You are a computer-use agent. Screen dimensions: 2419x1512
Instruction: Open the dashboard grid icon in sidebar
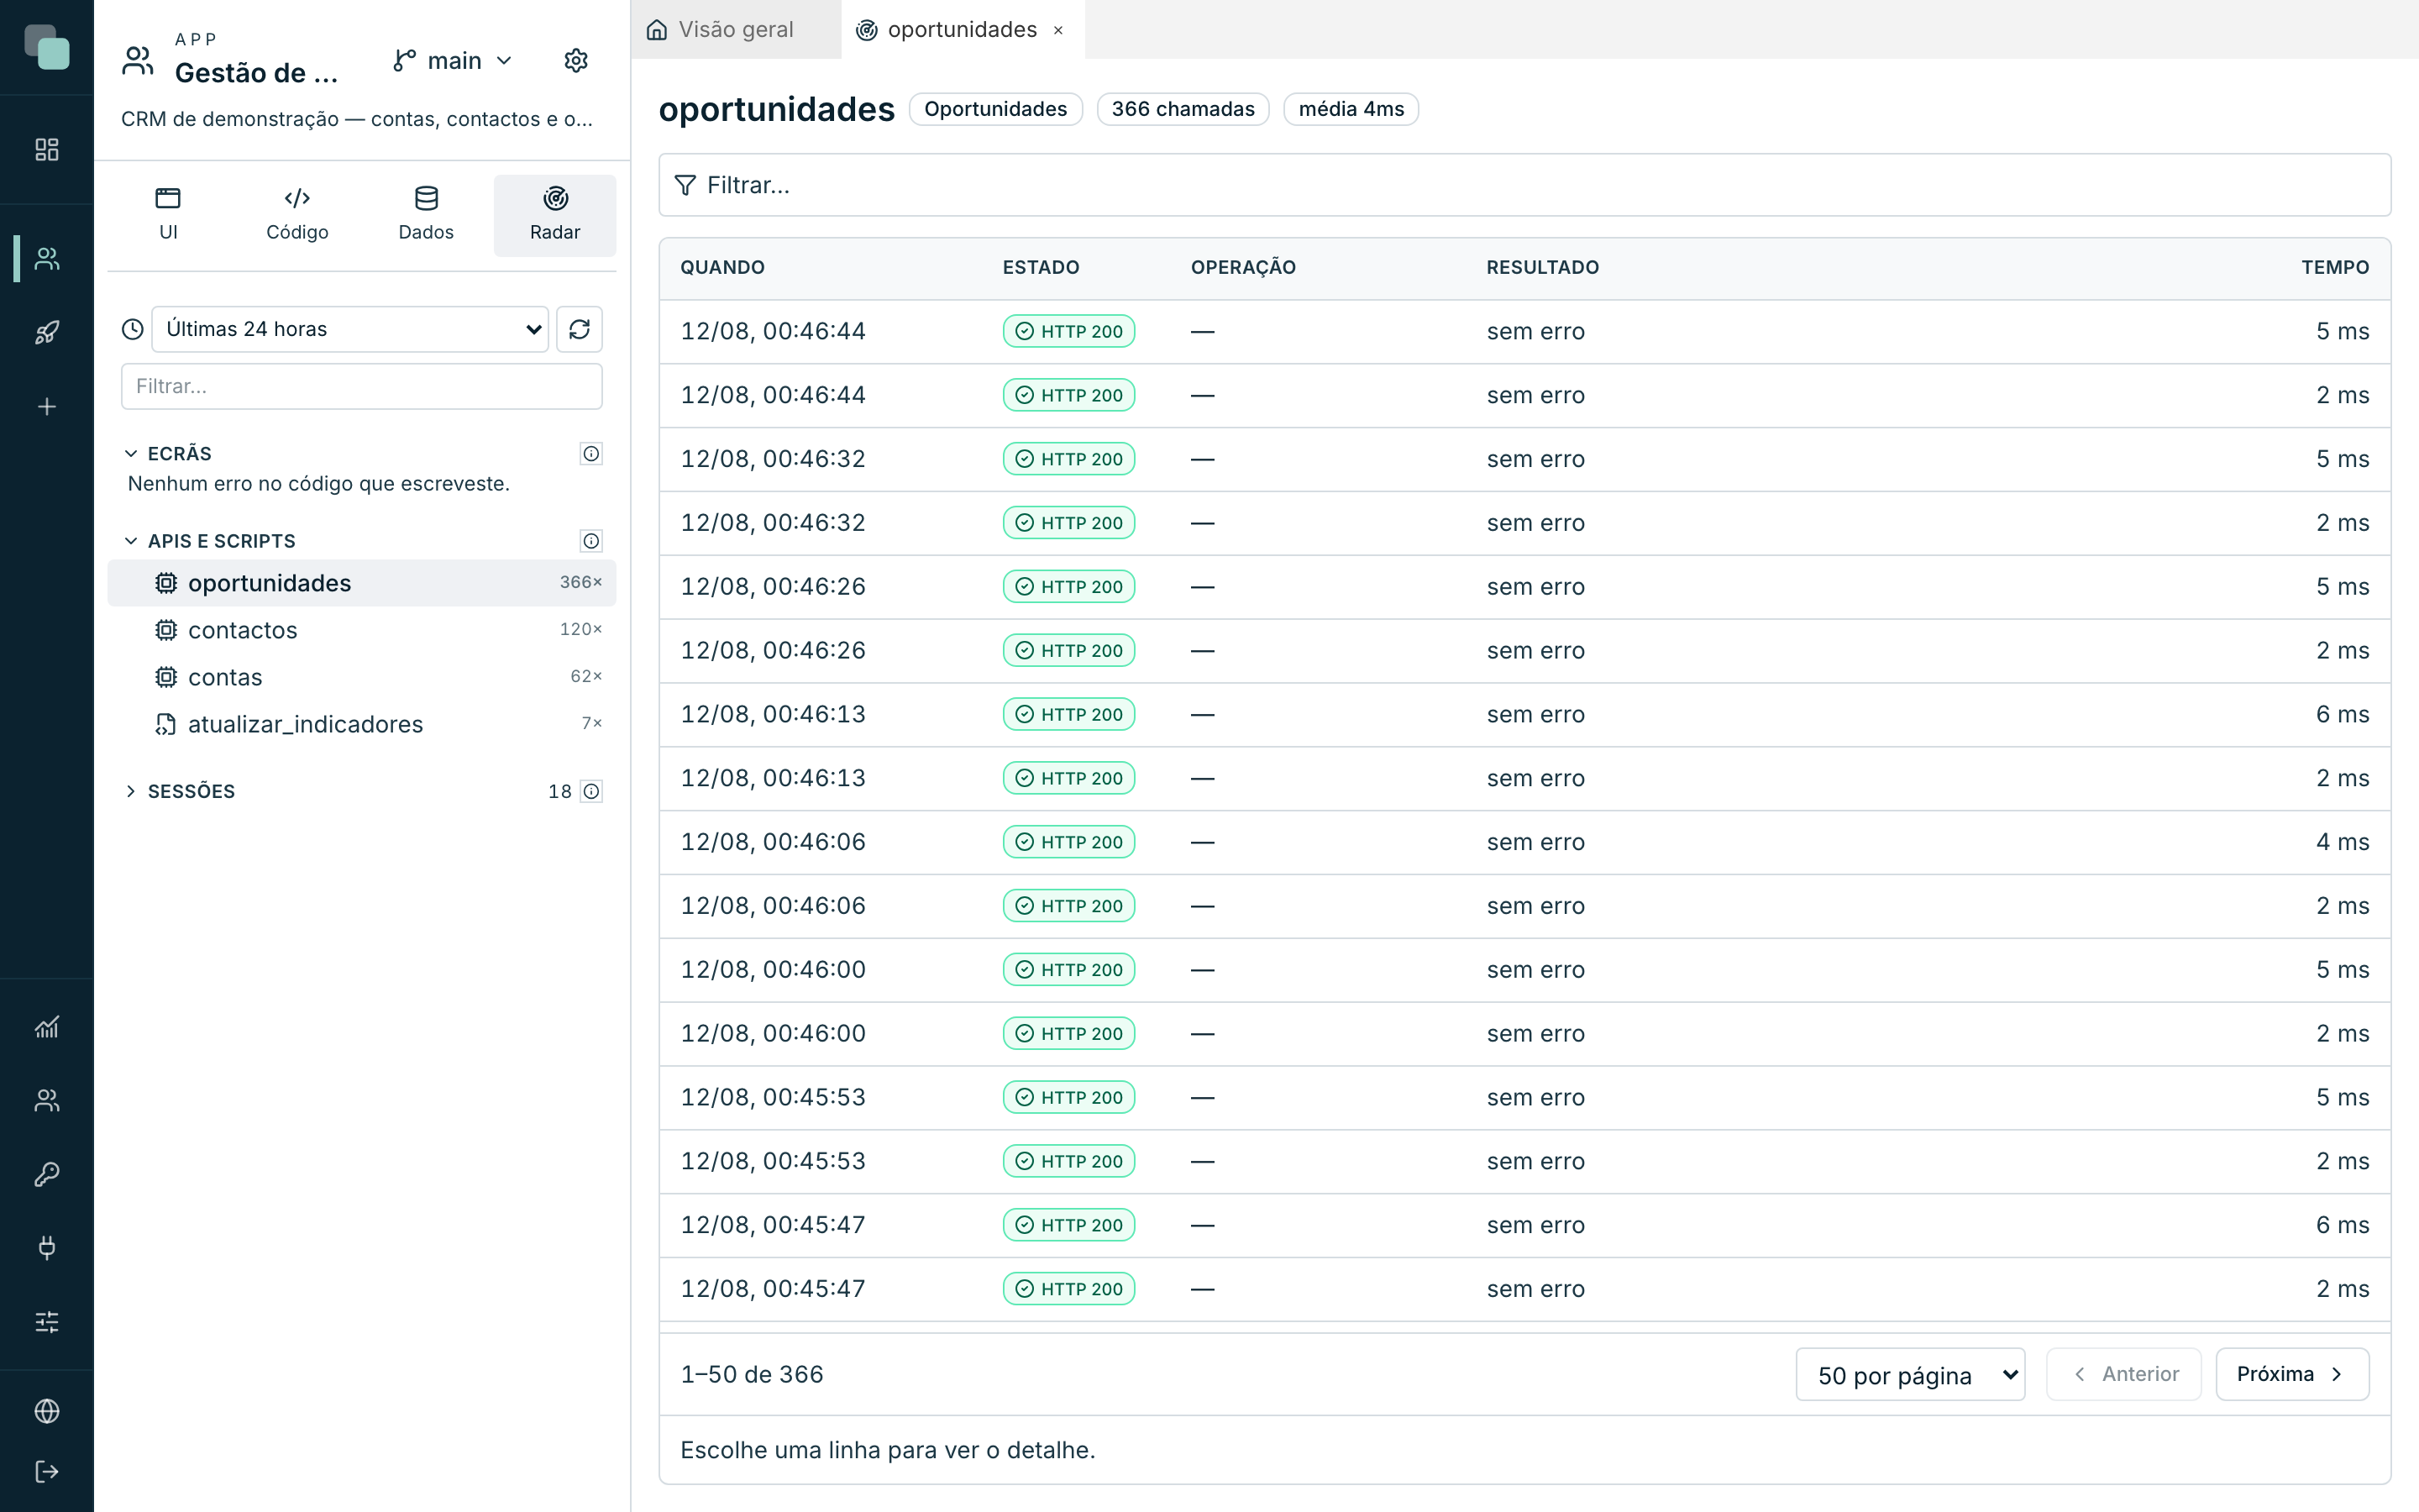[47, 149]
